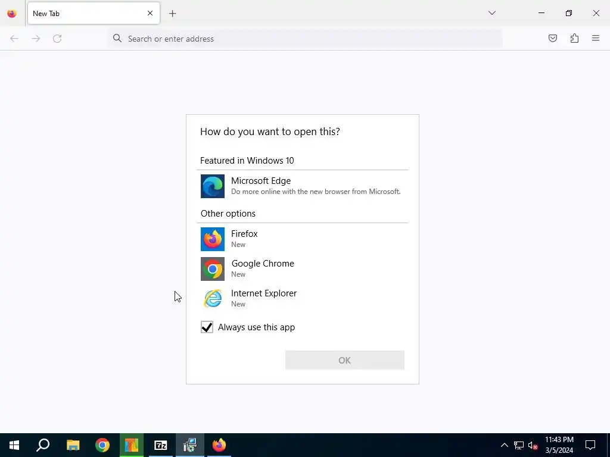
Task: Select the New Tab tab
Action: 94,13
